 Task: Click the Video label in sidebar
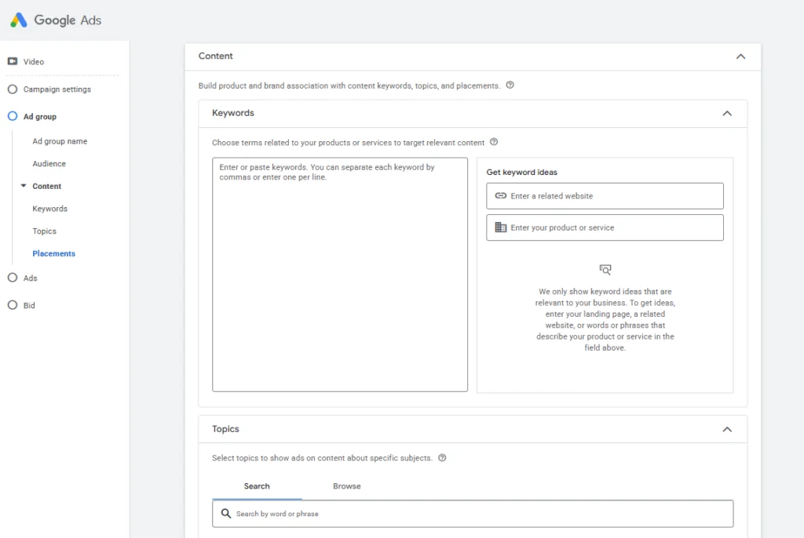33,61
